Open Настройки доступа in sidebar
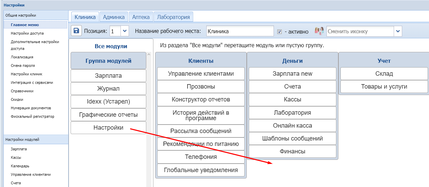Screen dimensions: 429x187 coord(27,33)
